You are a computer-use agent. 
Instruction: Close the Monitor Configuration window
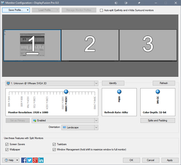point(176,3)
